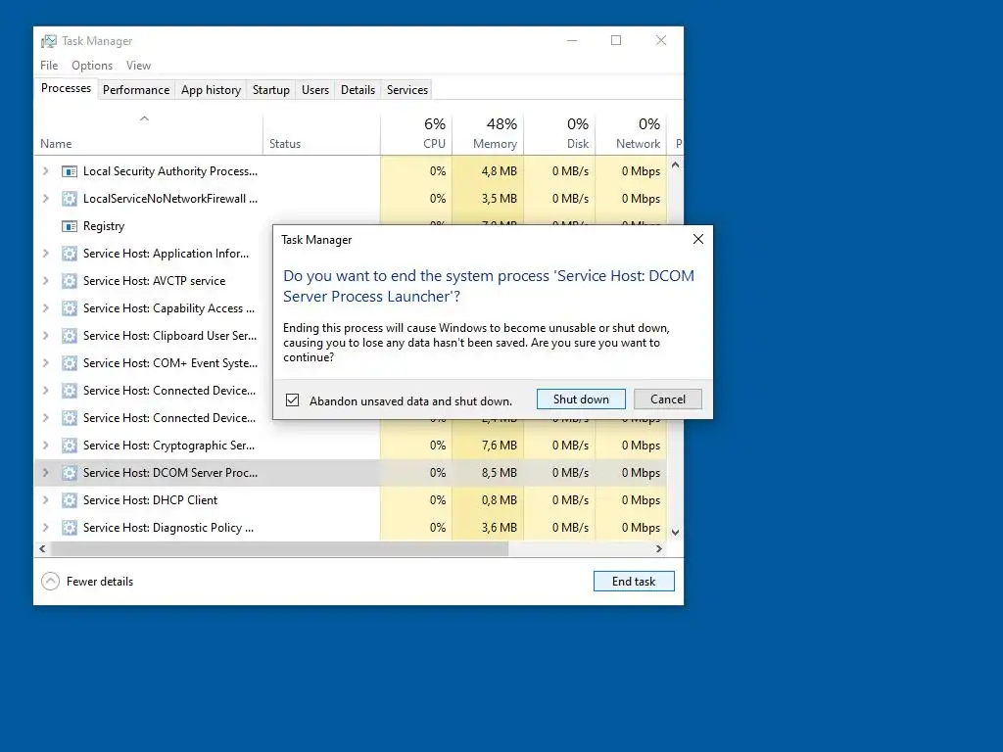Click the Shut down button
This screenshot has height=752, width=1003.
[581, 399]
